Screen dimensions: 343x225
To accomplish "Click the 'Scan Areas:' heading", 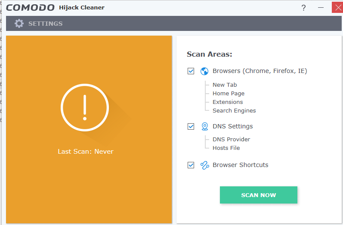I will pyautogui.click(x=209, y=54).
